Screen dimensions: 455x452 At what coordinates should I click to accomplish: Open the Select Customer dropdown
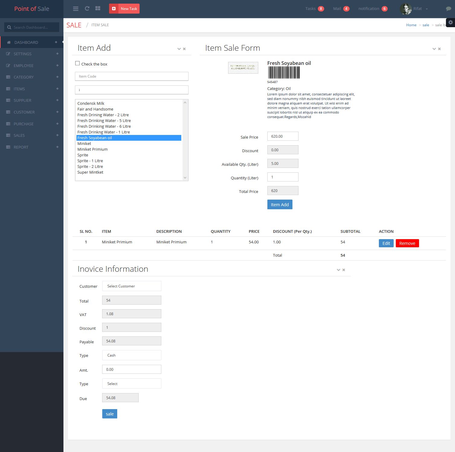[x=131, y=286]
